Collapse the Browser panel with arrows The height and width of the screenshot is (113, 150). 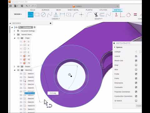pos(10,23)
